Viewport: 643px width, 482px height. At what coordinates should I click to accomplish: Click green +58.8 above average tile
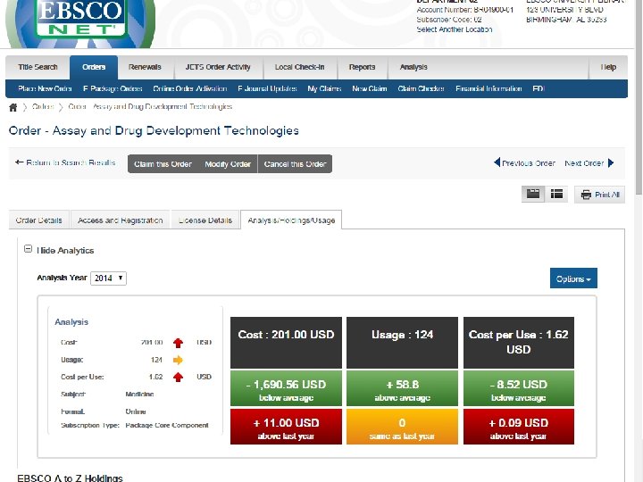click(402, 388)
